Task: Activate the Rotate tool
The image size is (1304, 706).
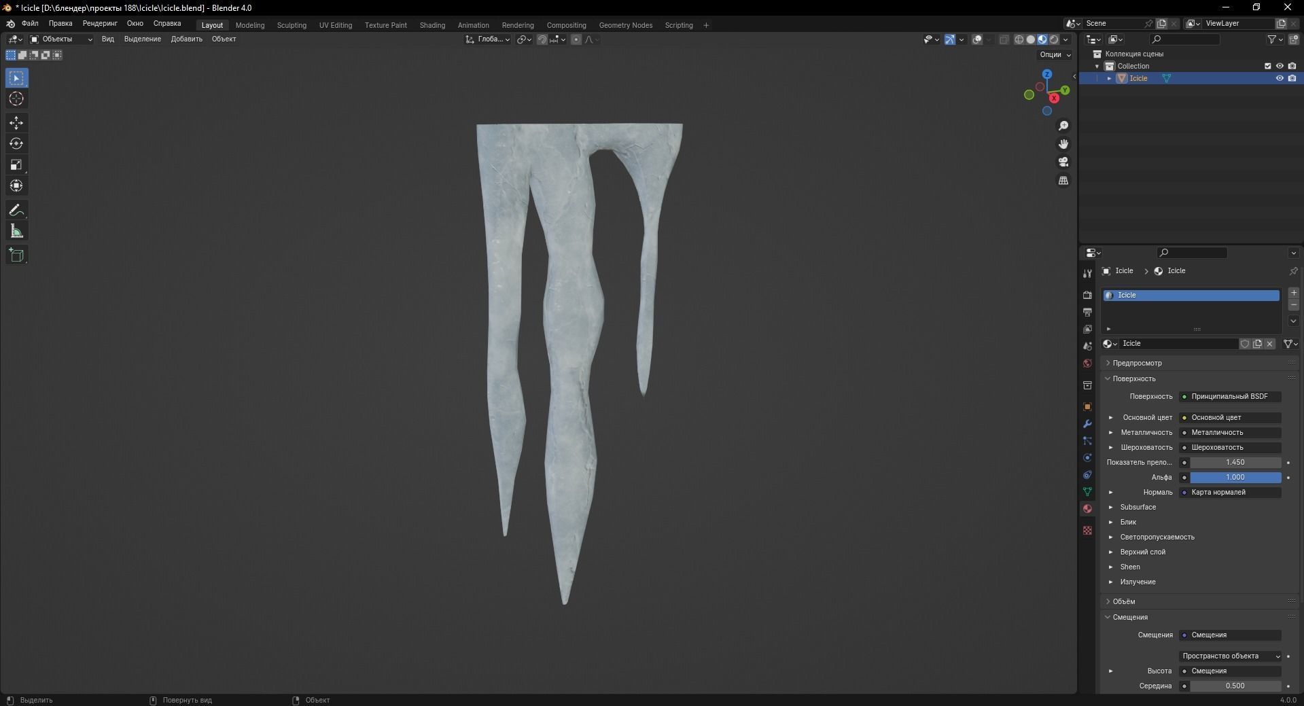Action: [16, 143]
